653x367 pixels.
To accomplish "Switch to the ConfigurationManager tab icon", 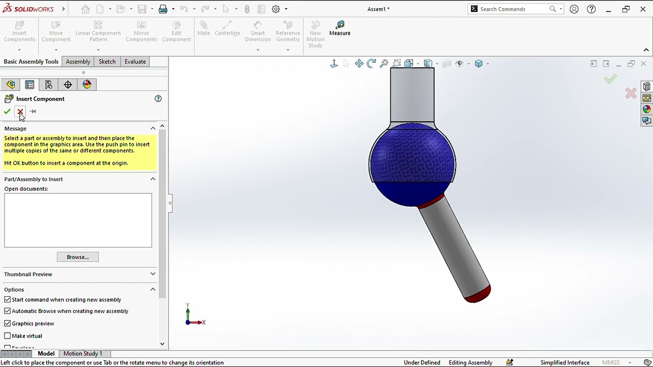I will pos(48,85).
